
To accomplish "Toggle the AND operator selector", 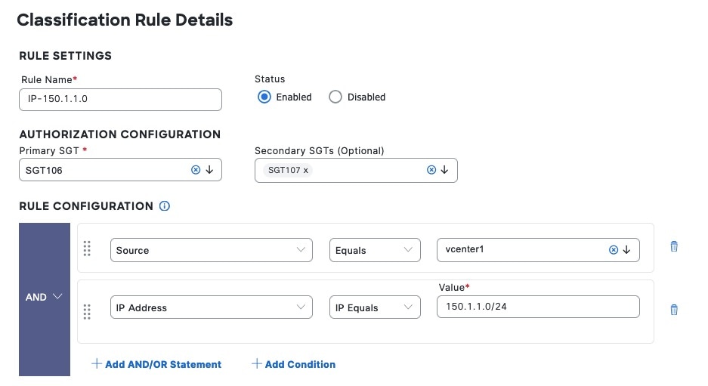I will tap(44, 298).
